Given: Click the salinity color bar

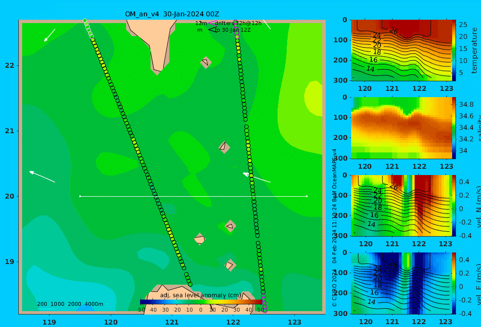Looking at the screenshot, I should (454, 128).
